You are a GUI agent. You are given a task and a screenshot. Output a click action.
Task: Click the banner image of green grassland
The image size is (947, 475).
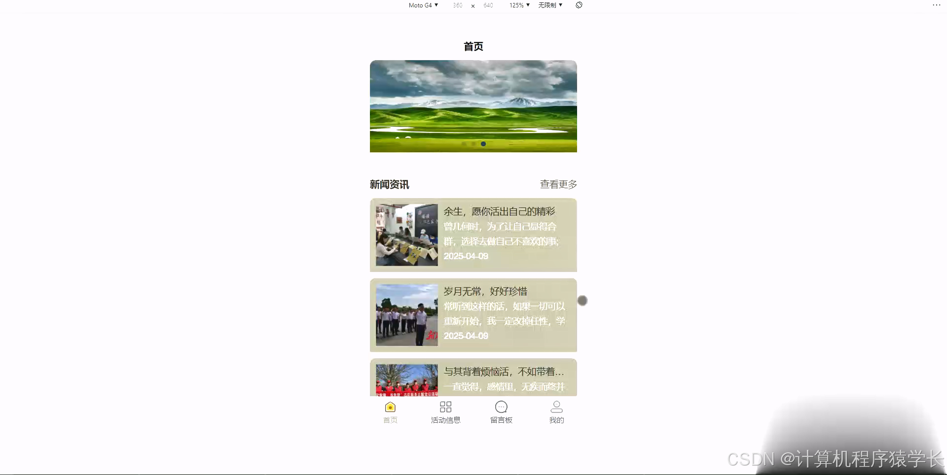coord(473,106)
